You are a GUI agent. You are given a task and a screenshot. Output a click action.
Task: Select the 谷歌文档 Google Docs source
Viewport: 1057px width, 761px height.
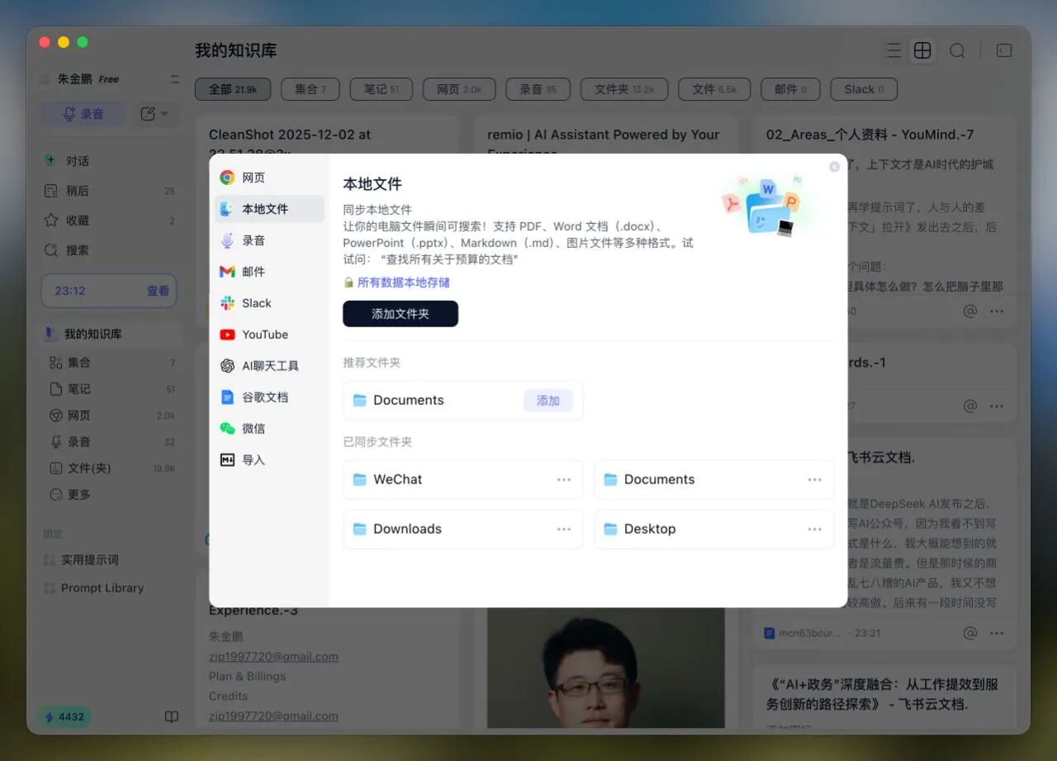coord(264,397)
